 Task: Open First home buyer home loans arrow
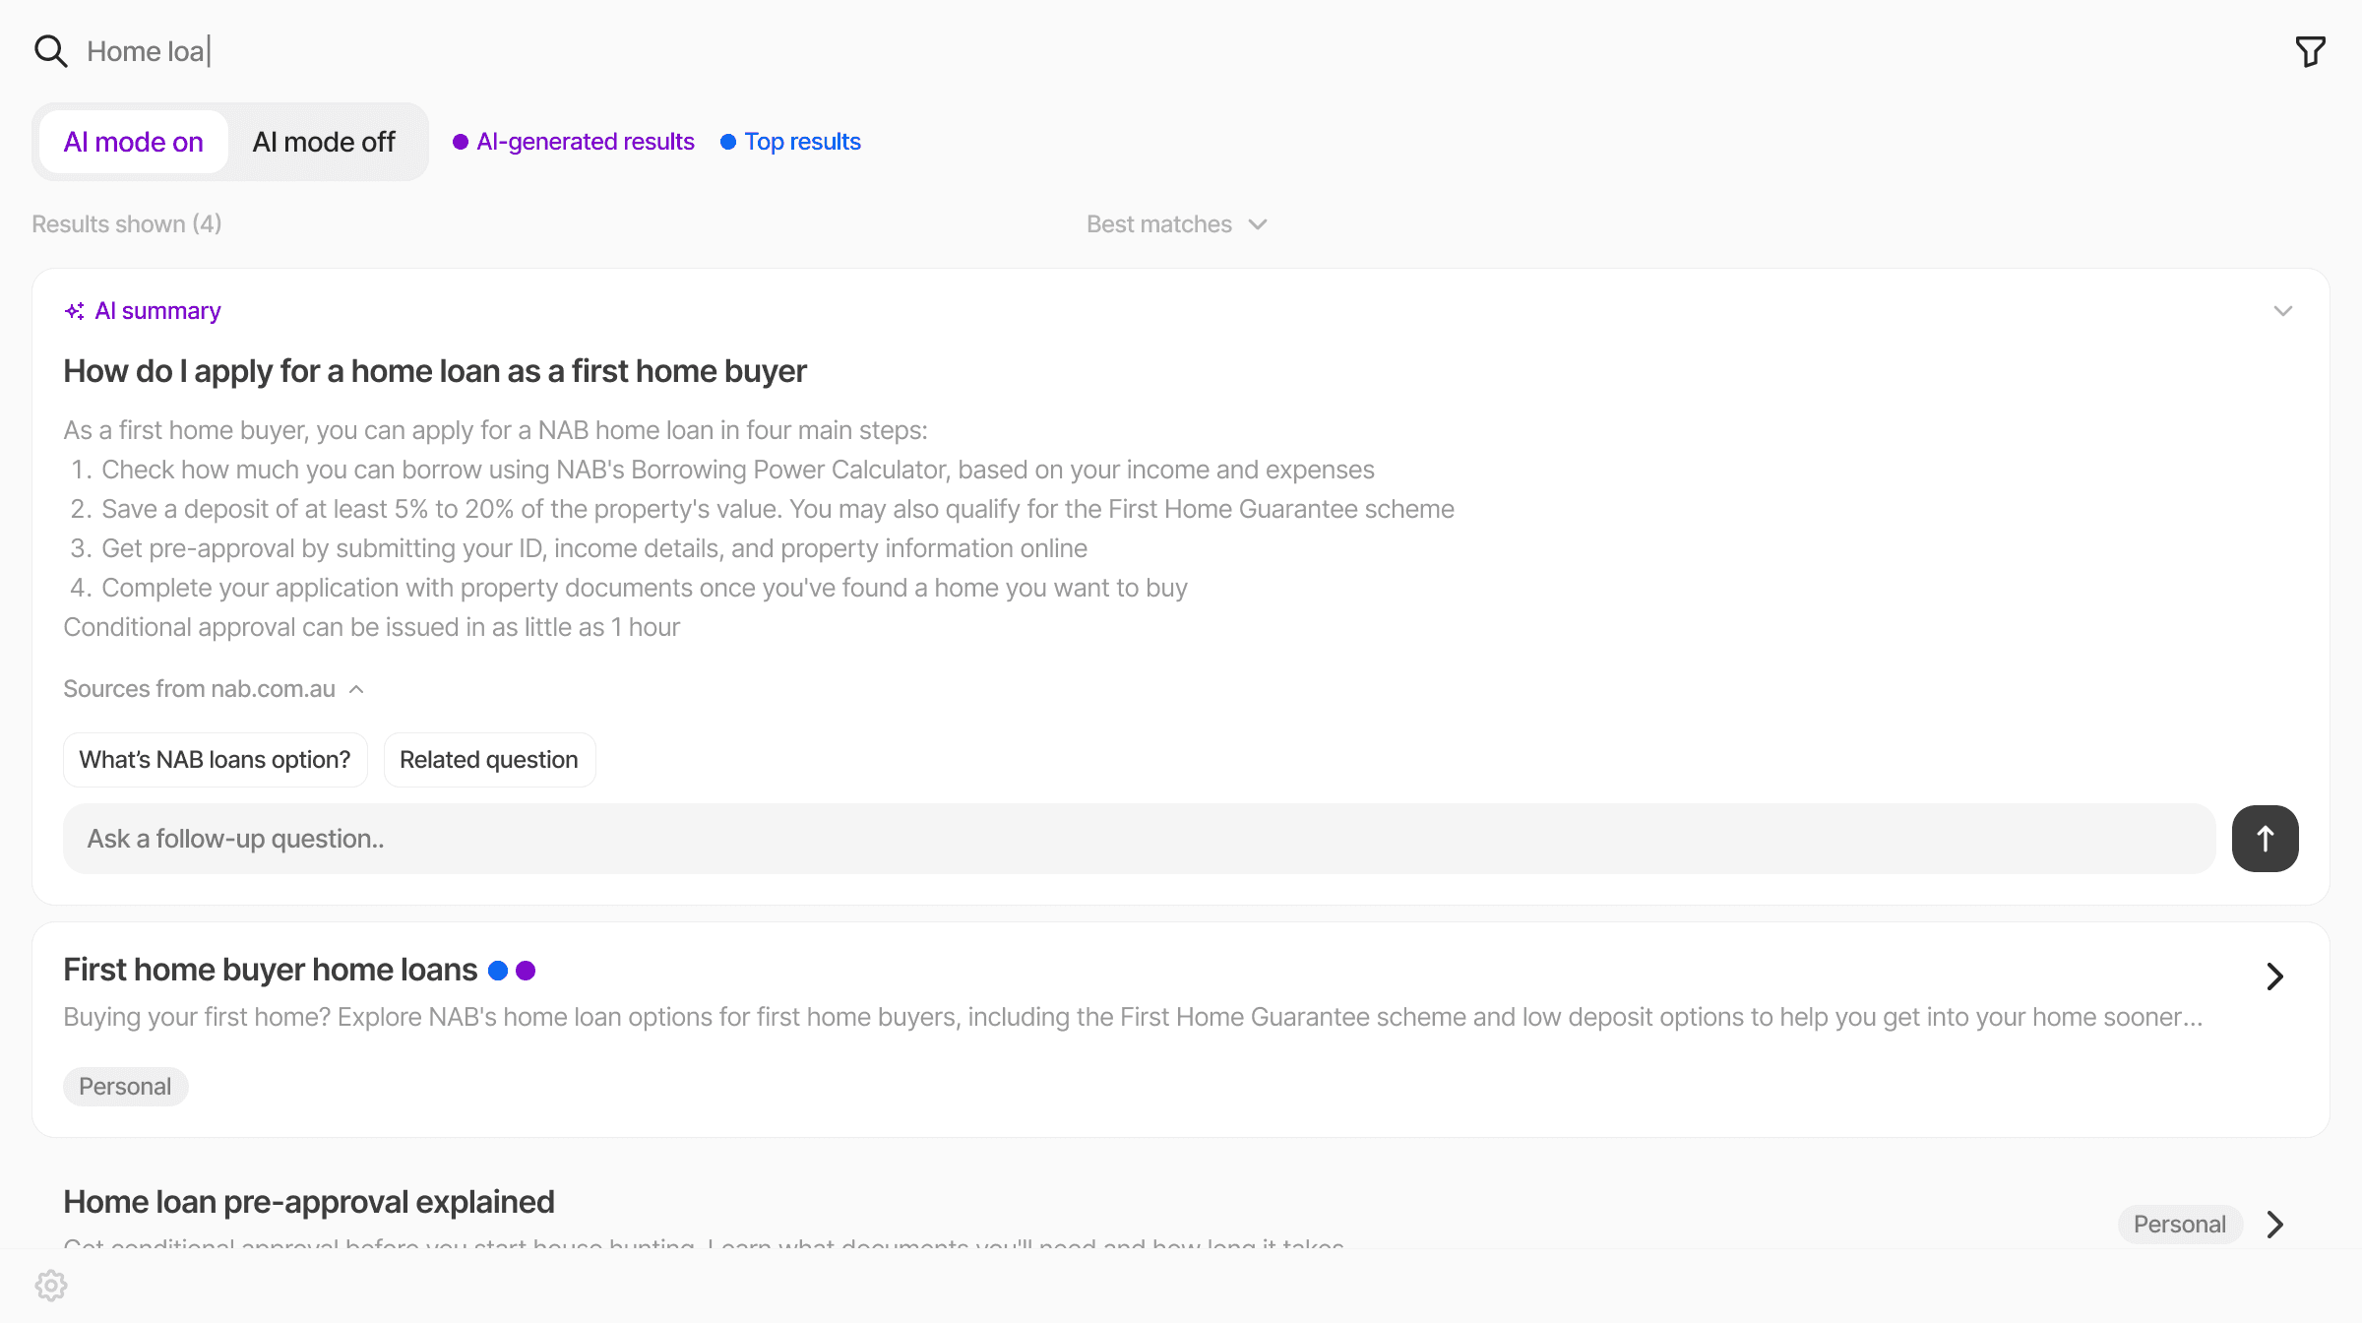[2274, 976]
